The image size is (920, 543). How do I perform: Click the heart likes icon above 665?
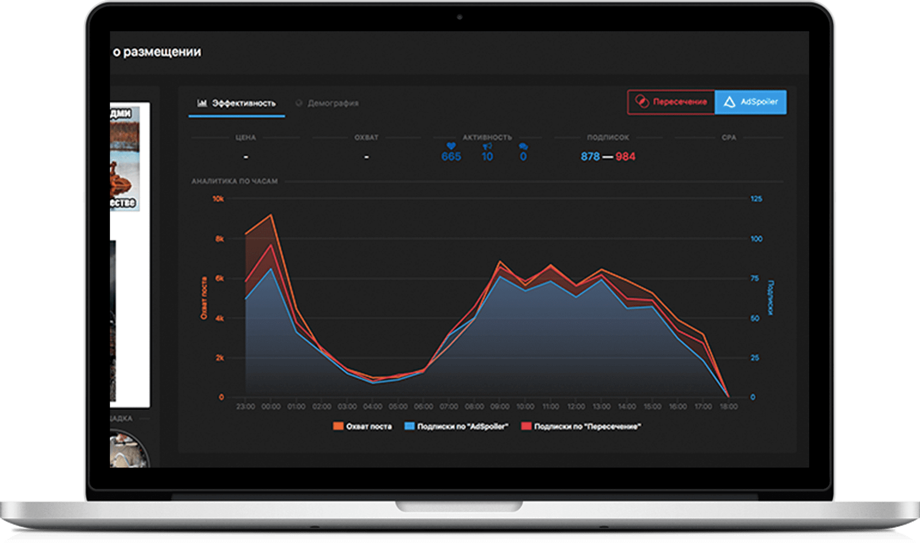[451, 146]
